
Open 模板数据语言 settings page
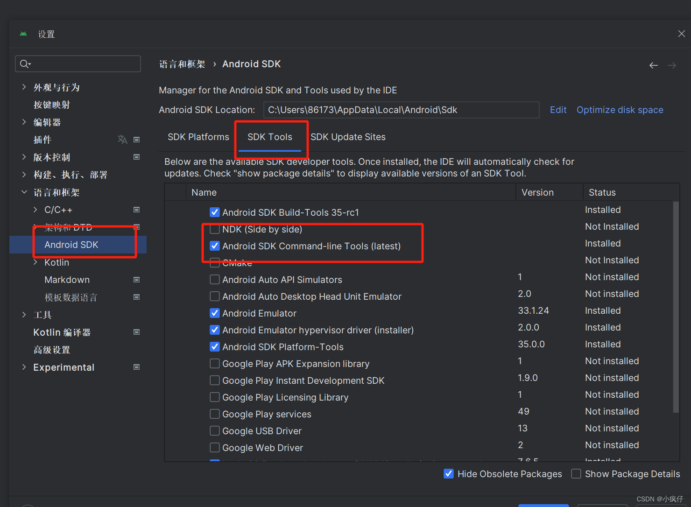click(x=71, y=297)
